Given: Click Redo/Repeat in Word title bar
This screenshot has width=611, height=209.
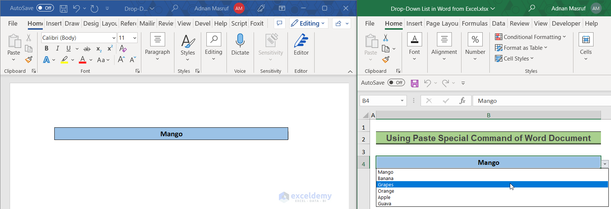Looking at the screenshot, I should (x=94, y=8).
